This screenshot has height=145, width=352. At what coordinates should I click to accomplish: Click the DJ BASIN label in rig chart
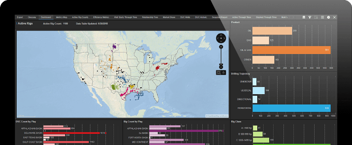[143, 133]
